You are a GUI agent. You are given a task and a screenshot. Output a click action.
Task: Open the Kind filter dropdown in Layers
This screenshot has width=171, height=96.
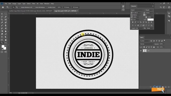point(145,41)
